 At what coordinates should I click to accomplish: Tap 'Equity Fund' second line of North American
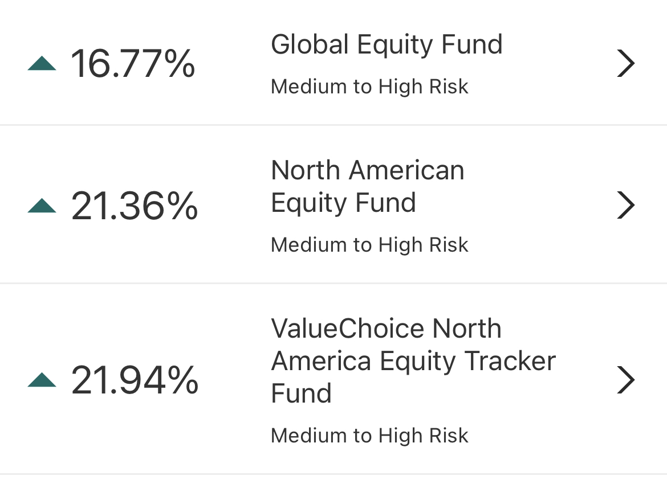point(343,203)
